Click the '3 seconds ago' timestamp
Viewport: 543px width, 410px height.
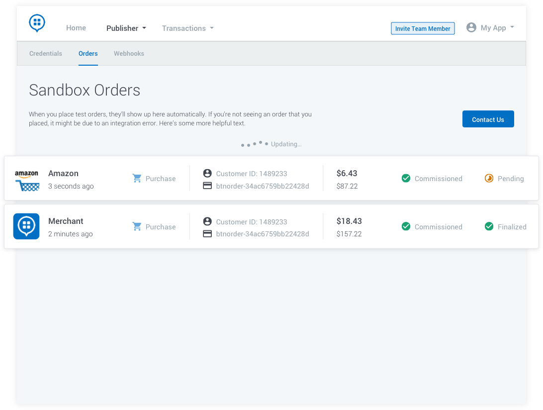[71, 186]
